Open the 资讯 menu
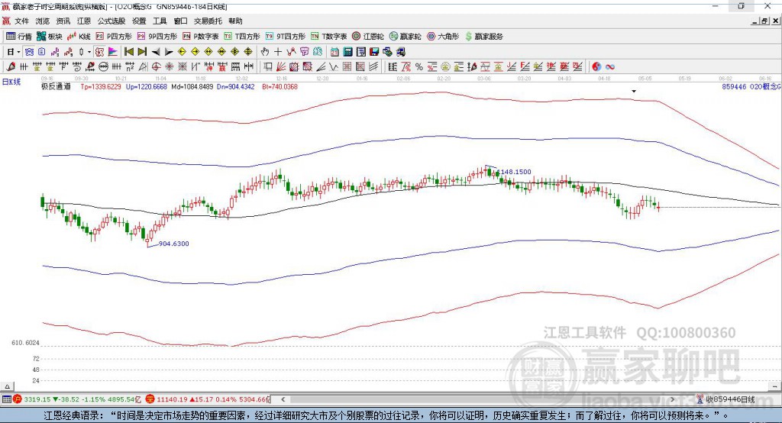Image resolution: width=782 pixels, height=423 pixels. tap(63, 21)
